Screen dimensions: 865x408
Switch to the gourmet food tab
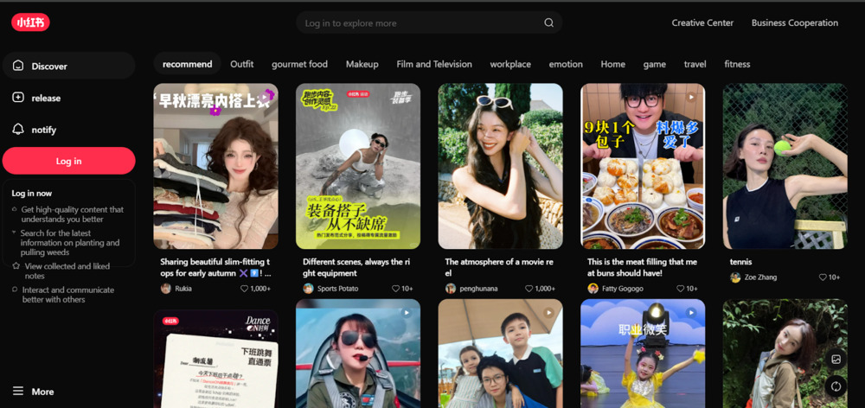(299, 64)
